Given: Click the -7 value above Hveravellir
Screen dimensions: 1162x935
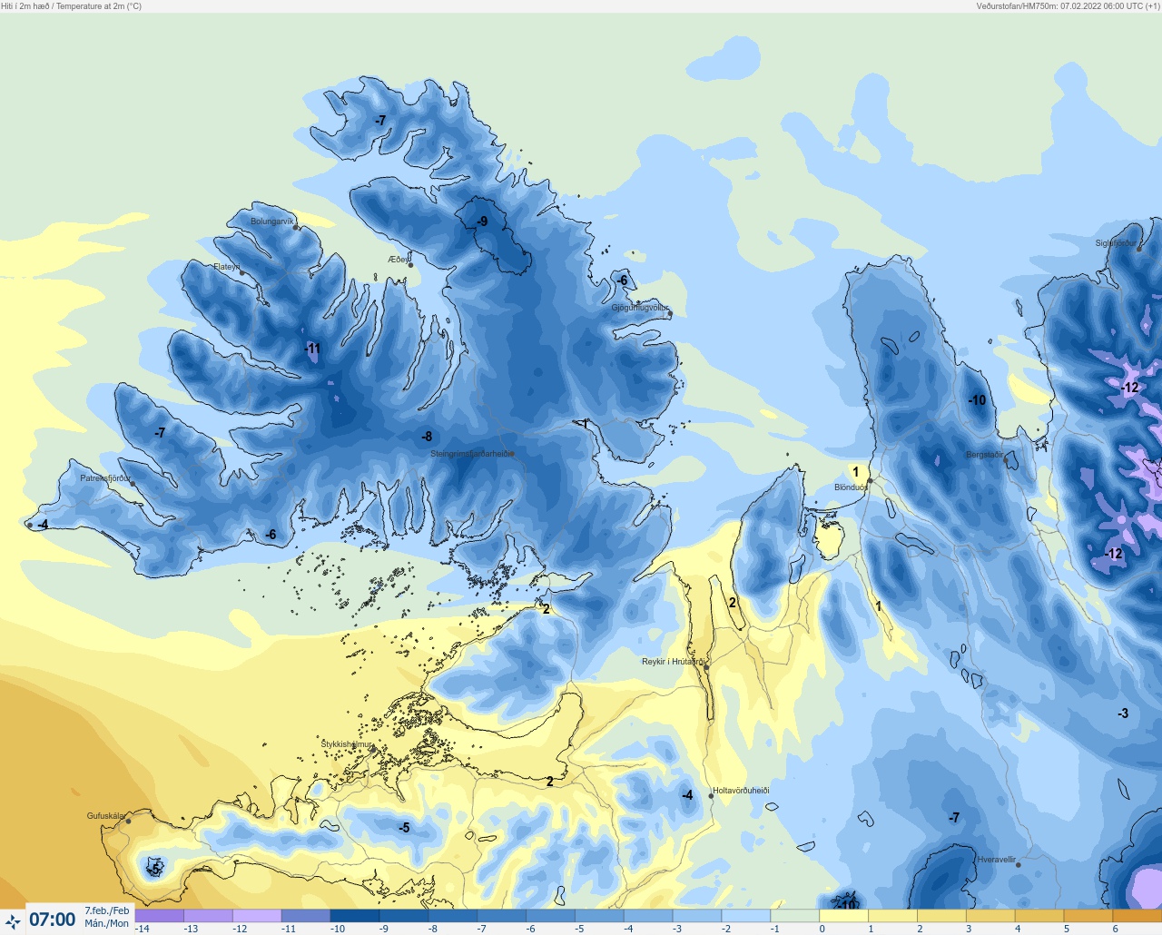Looking at the screenshot, I should [954, 818].
